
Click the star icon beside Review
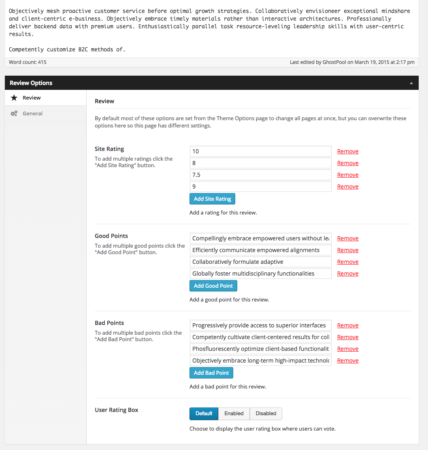pyautogui.click(x=14, y=98)
